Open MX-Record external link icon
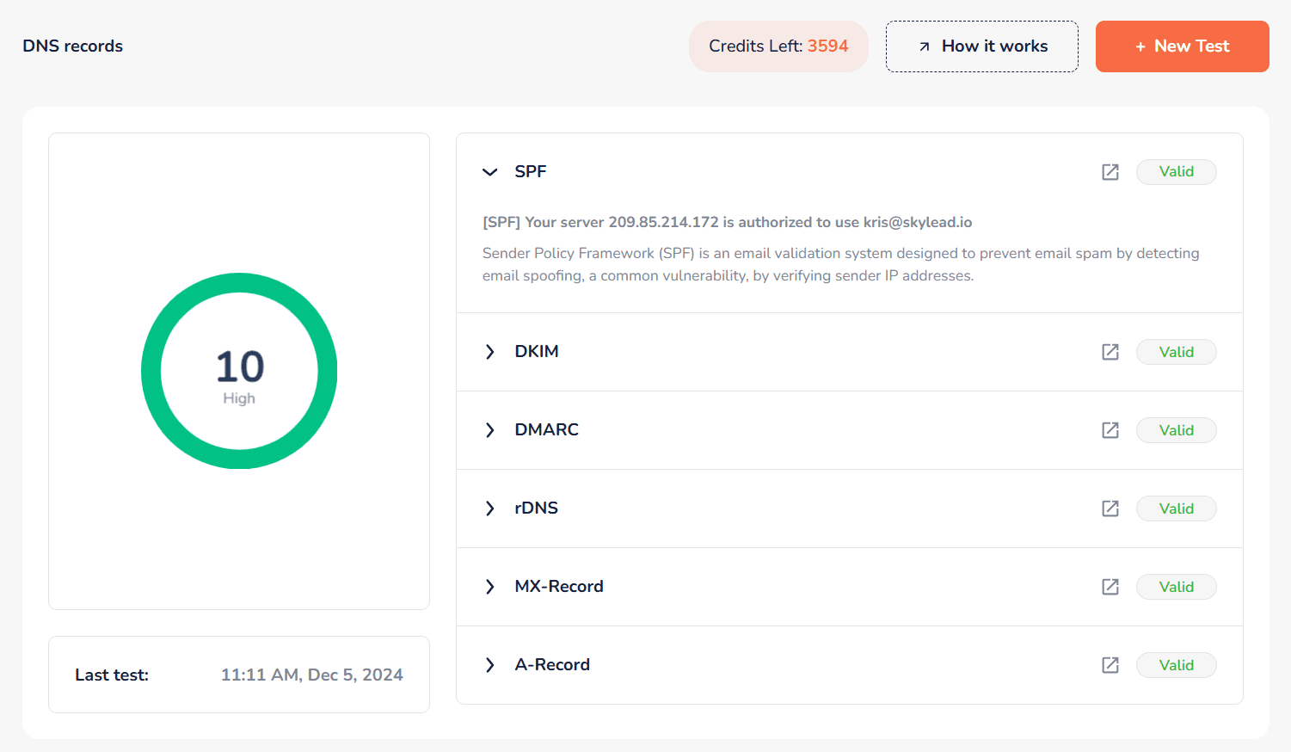Viewport: 1291px width, 752px height. click(1110, 587)
